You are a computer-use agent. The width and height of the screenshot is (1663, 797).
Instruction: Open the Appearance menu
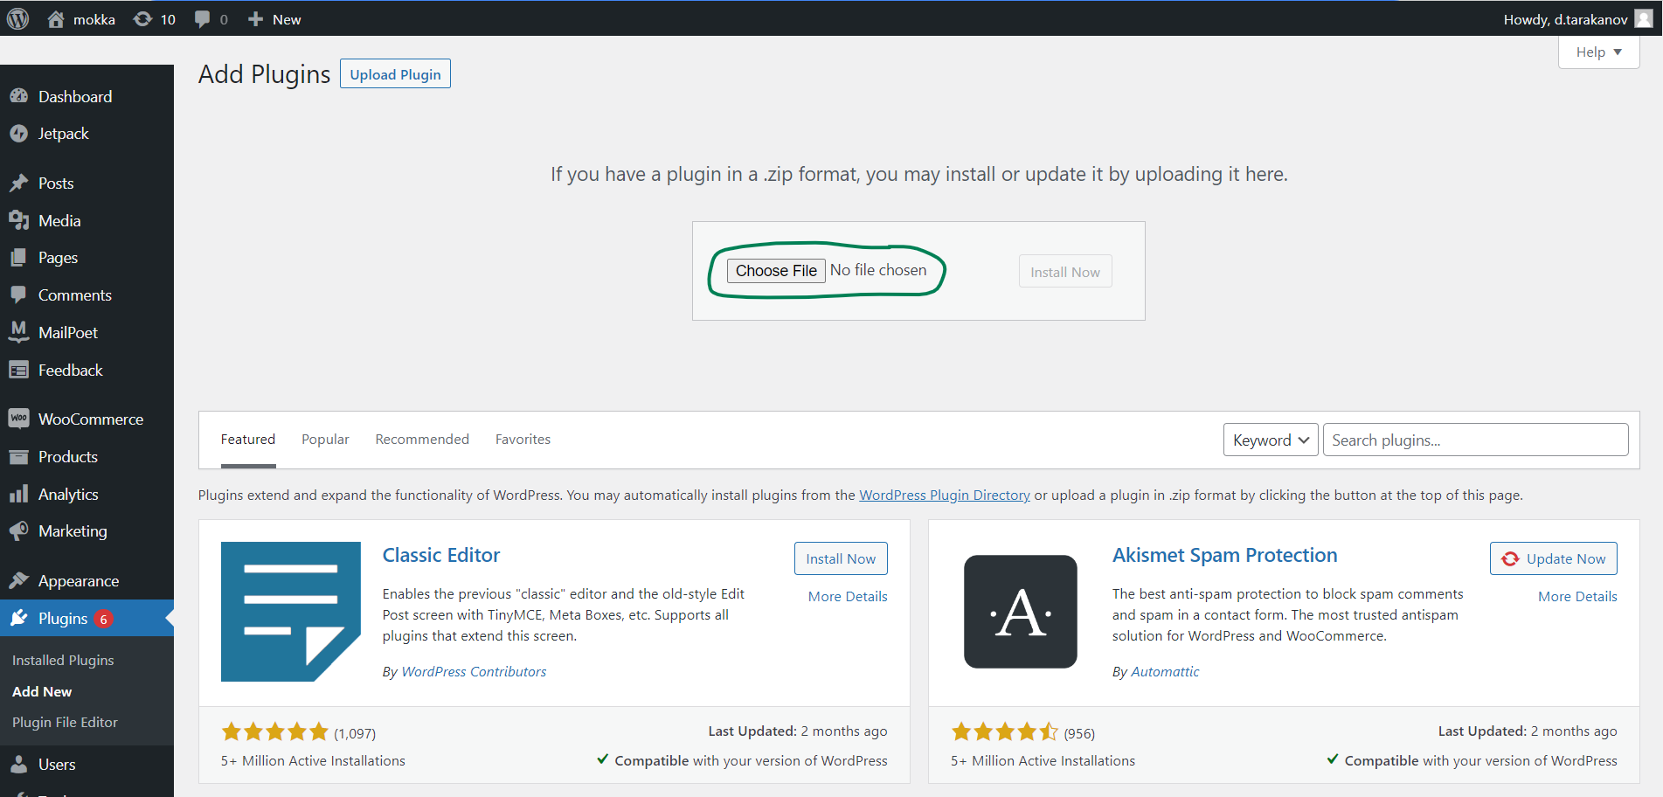click(x=78, y=581)
